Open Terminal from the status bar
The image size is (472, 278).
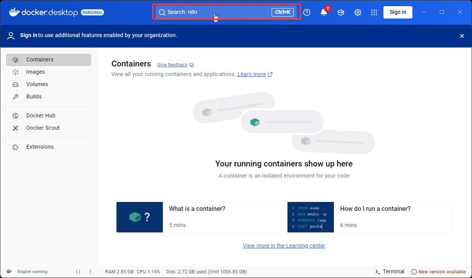pyautogui.click(x=390, y=271)
